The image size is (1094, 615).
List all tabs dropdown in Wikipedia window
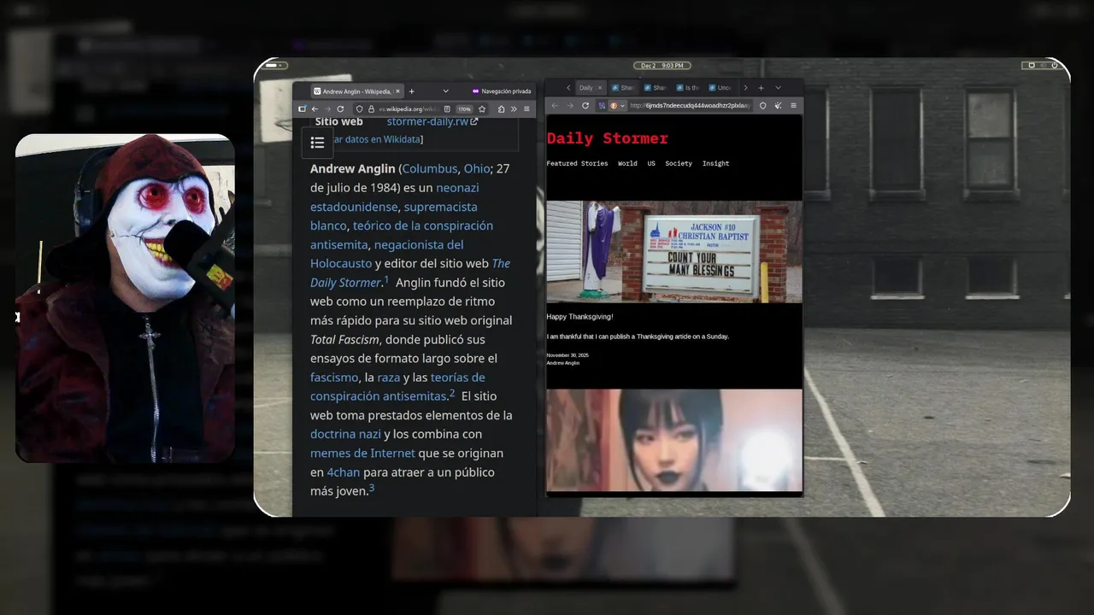pyautogui.click(x=446, y=91)
